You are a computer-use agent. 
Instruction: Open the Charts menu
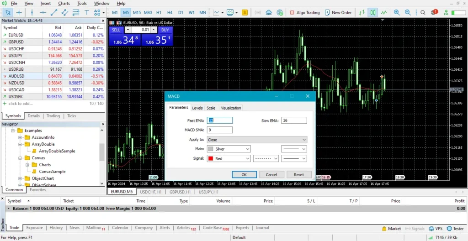(64, 4)
